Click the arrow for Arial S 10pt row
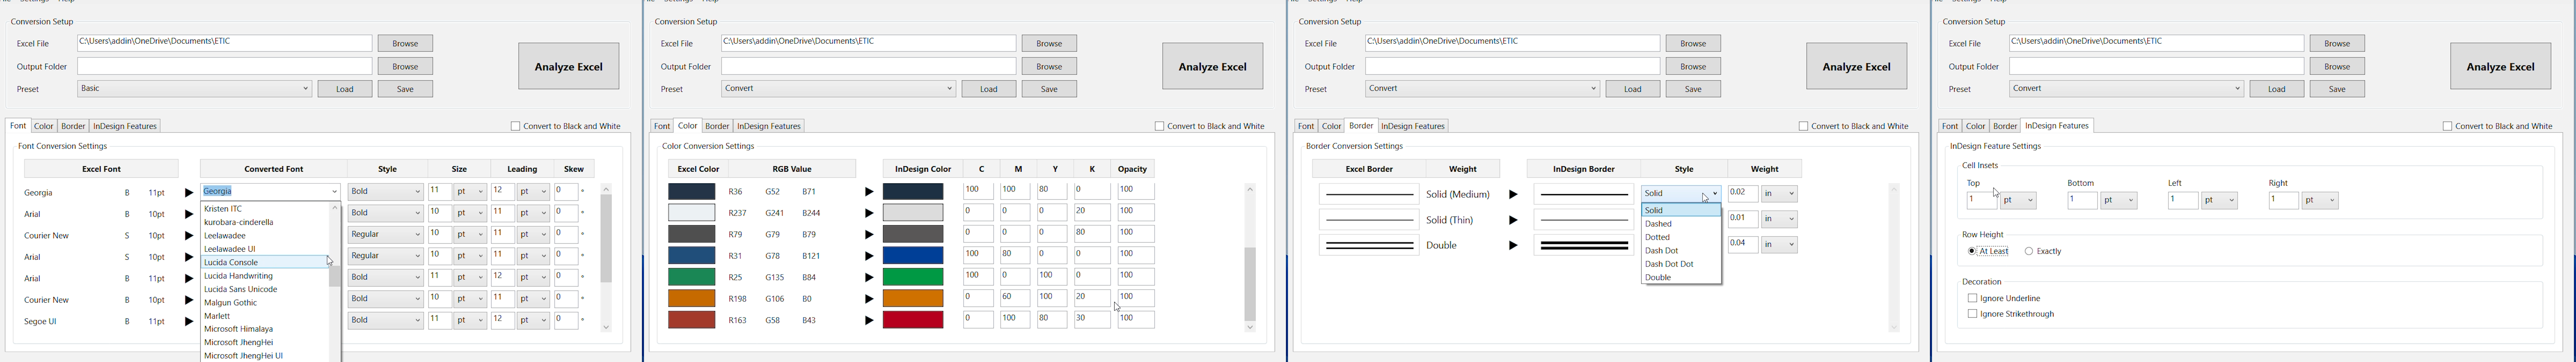 (x=189, y=257)
